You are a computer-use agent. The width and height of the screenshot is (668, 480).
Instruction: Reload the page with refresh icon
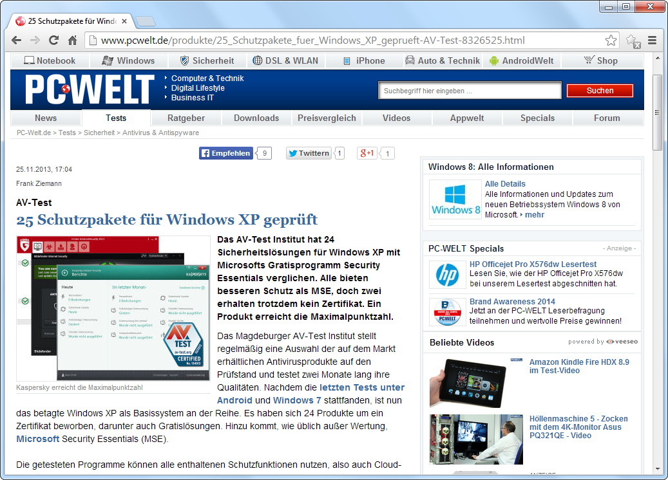click(54, 41)
